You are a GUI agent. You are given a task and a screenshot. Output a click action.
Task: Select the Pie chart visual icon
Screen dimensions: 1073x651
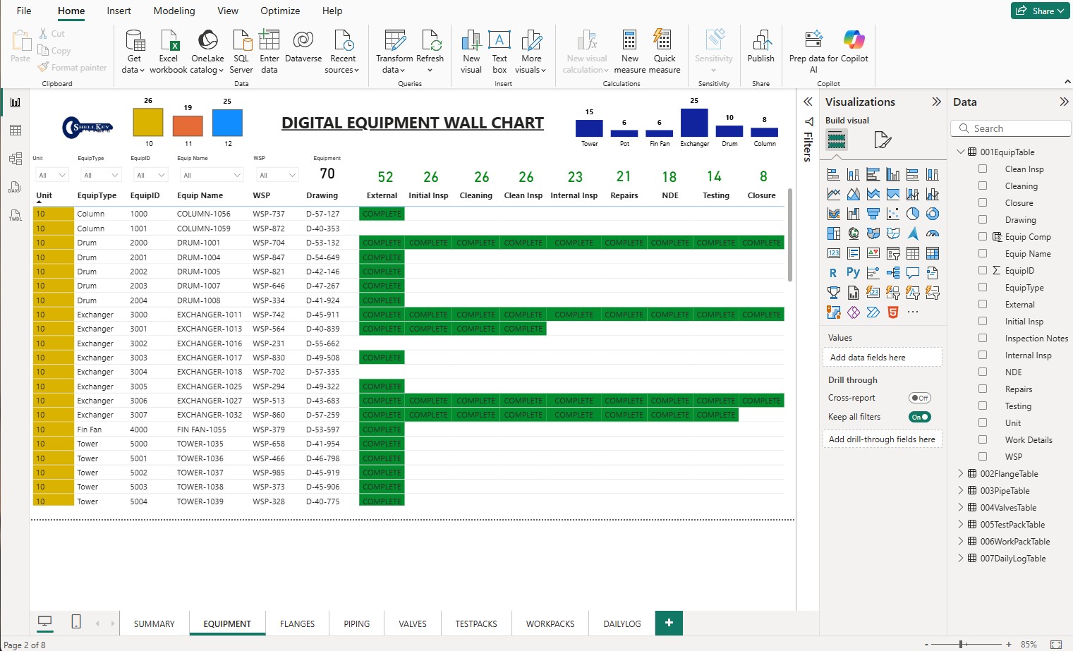(912, 214)
